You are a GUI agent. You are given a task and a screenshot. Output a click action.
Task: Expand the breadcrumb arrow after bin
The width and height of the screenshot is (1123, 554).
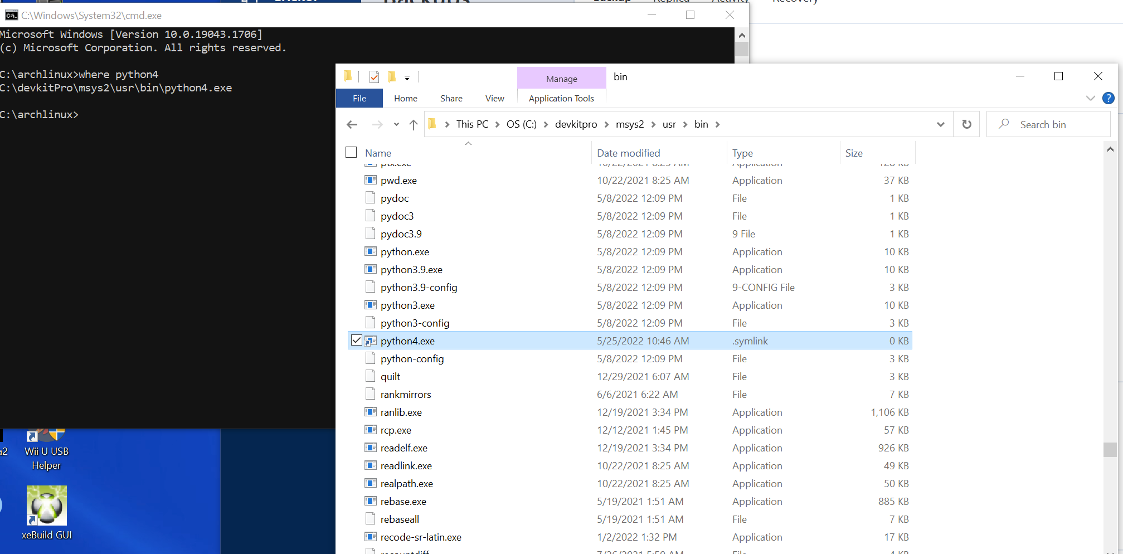718,124
